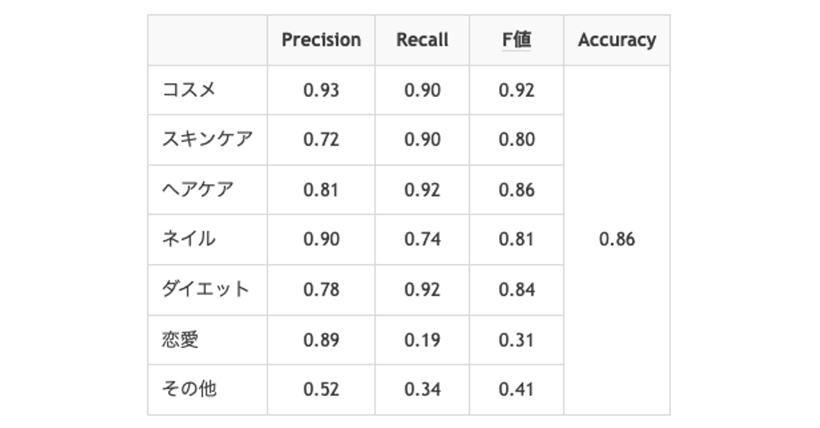Select the スキンケア row label

[207, 139]
